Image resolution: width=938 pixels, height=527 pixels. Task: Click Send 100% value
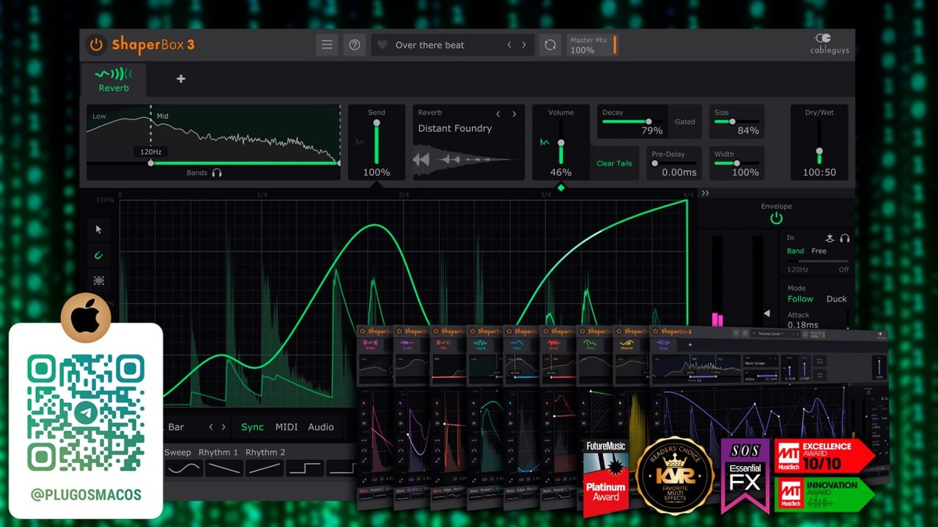(x=377, y=172)
